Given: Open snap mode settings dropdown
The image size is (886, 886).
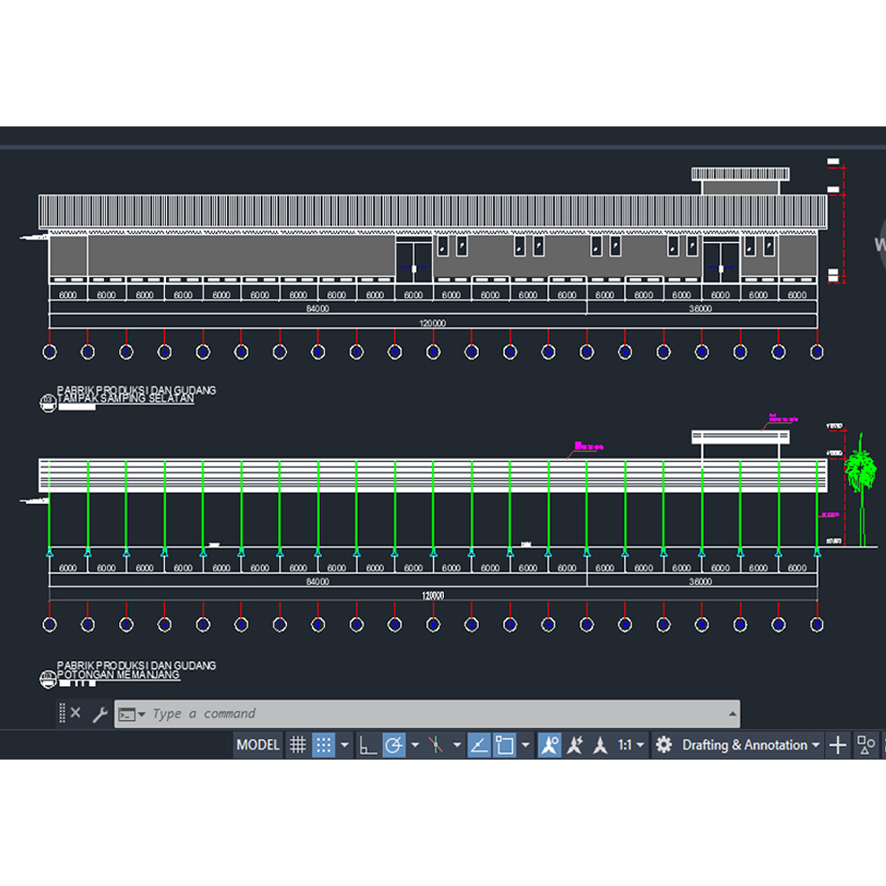Looking at the screenshot, I should (x=344, y=745).
